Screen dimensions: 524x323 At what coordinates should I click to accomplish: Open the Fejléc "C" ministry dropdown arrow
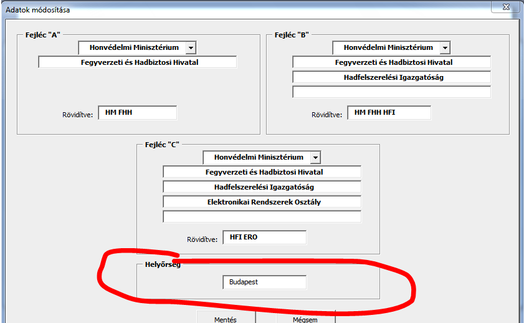(x=315, y=157)
